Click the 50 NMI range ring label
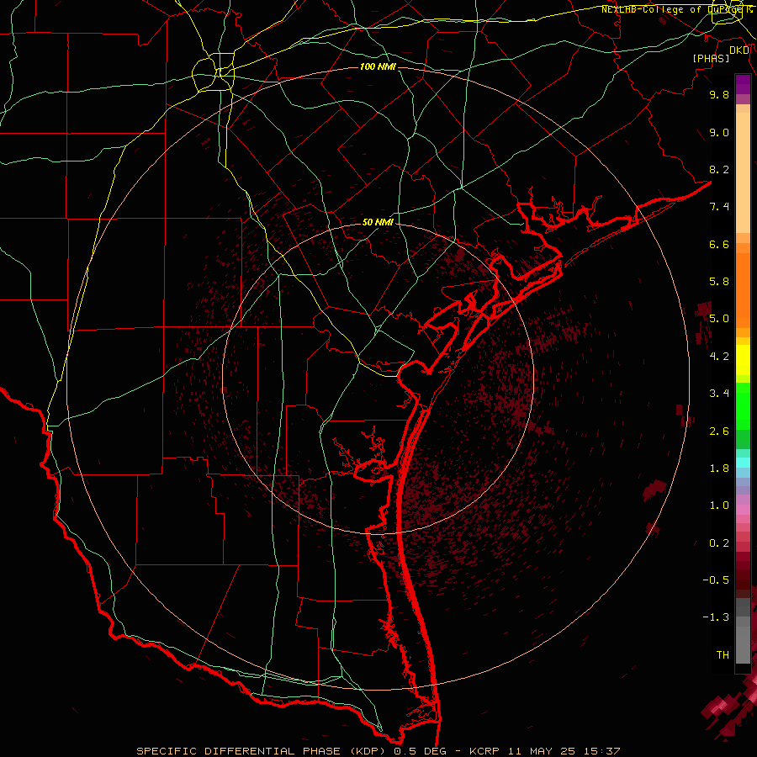This screenshot has height=757, width=757. pos(378,222)
